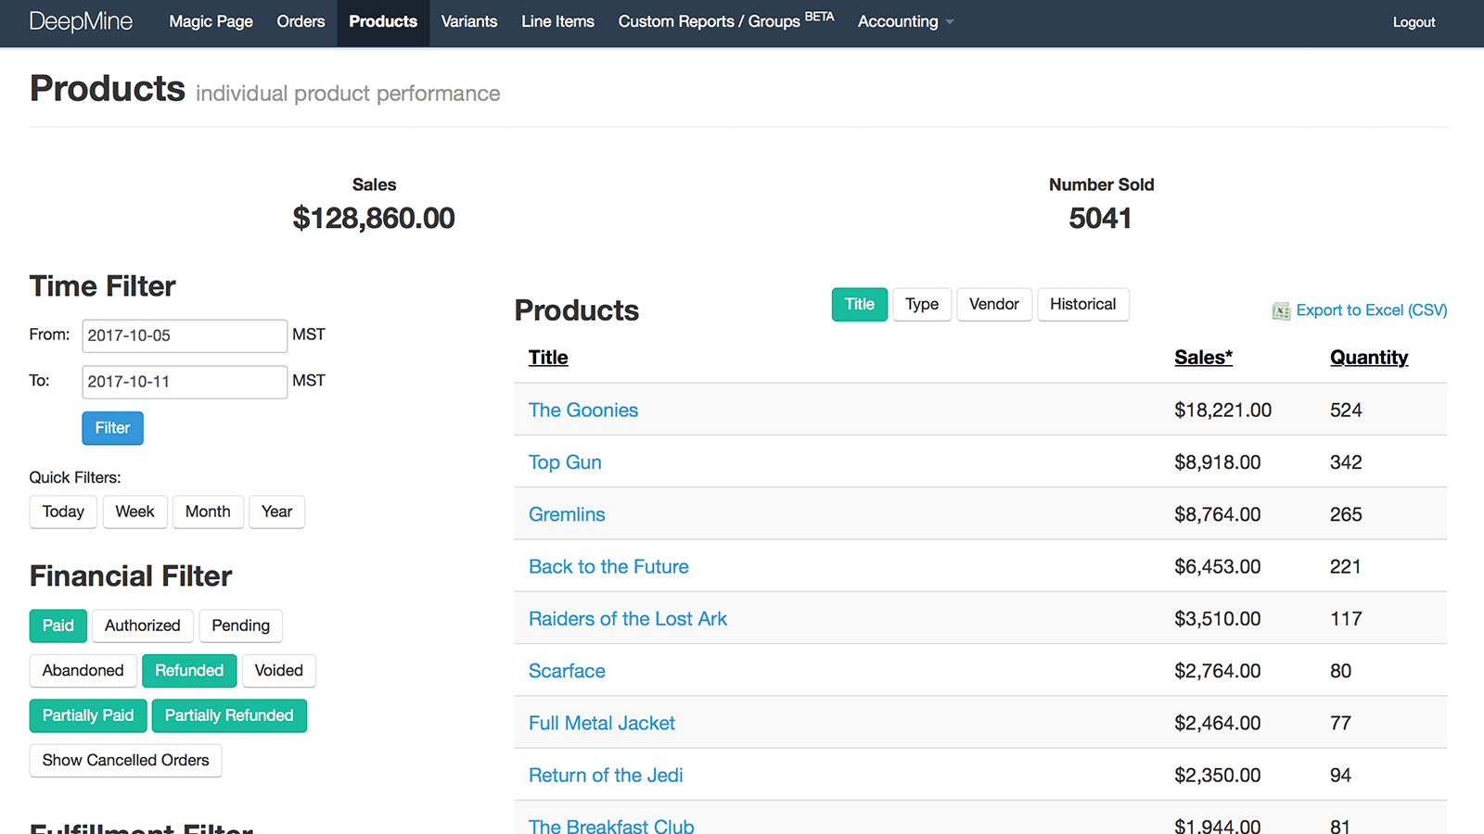The width and height of the screenshot is (1484, 834).
Task: Toggle Show Cancelled Orders
Action: coord(125,760)
